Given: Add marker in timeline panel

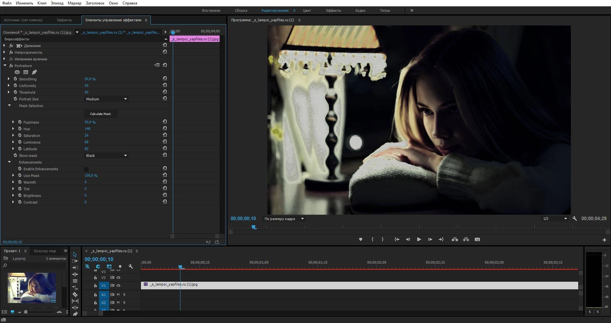Looking at the screenshot, I should click(120, 267).
